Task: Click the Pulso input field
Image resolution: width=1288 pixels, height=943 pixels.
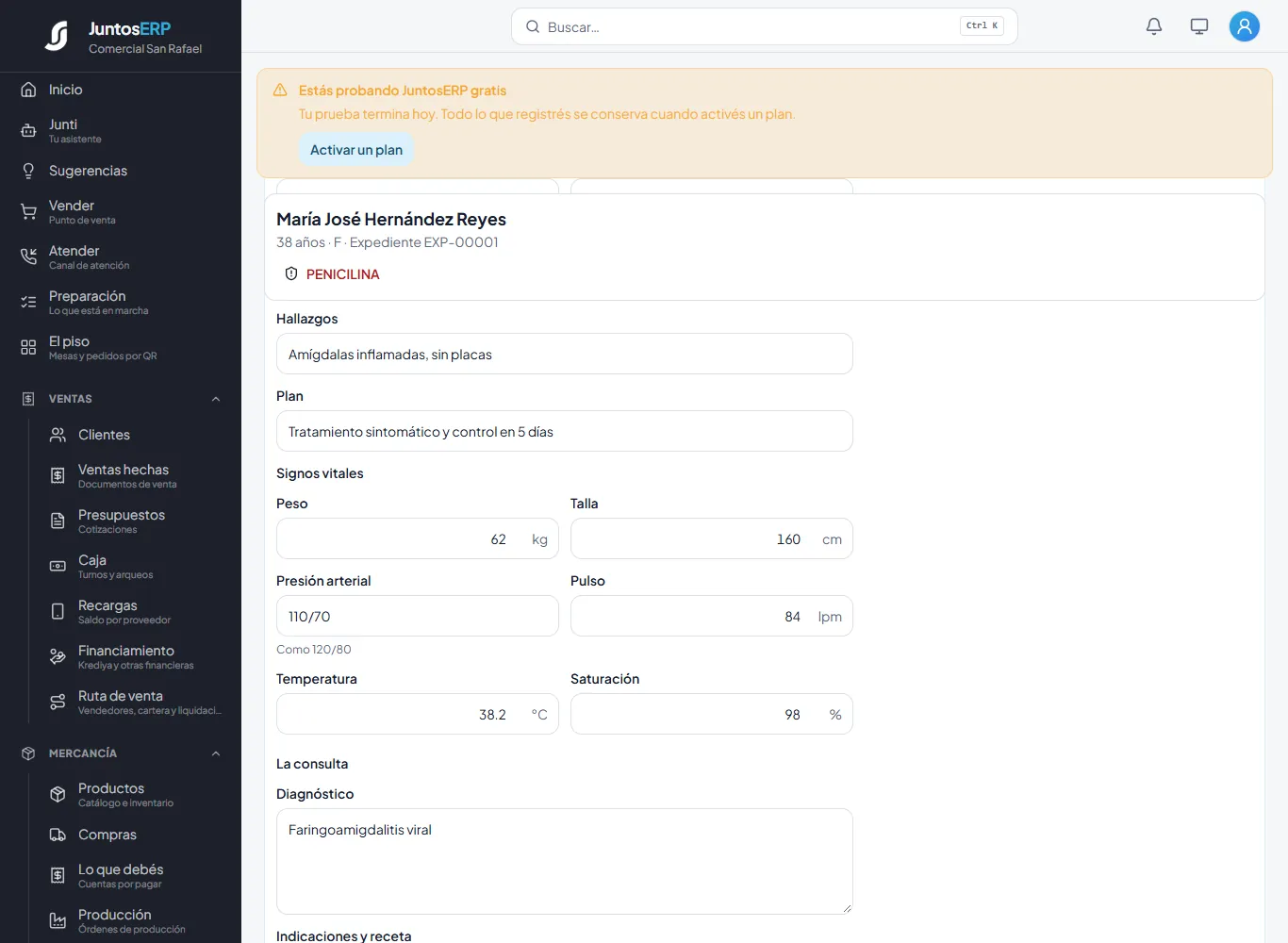Action: 711,616
